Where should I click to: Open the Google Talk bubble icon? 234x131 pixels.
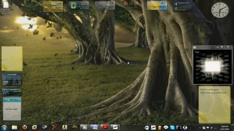tap(166, 127)
